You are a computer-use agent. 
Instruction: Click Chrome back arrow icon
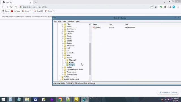3,7
